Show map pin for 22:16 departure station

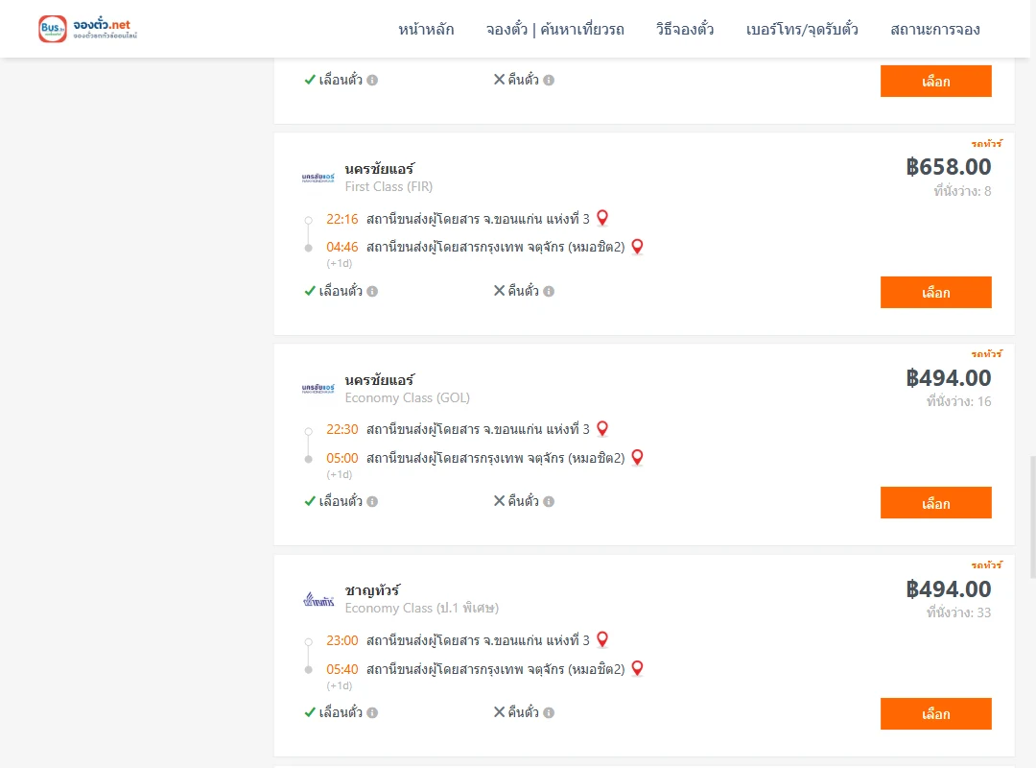pyautogui.click(x=601, y=218)
